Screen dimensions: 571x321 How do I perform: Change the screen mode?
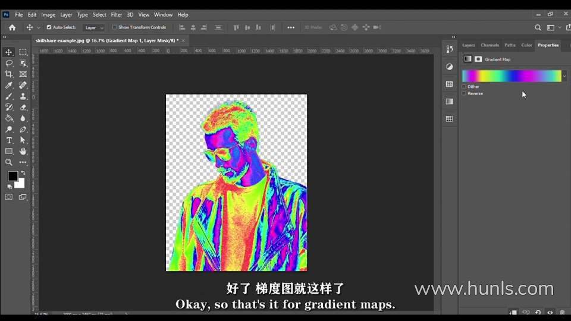23,197
